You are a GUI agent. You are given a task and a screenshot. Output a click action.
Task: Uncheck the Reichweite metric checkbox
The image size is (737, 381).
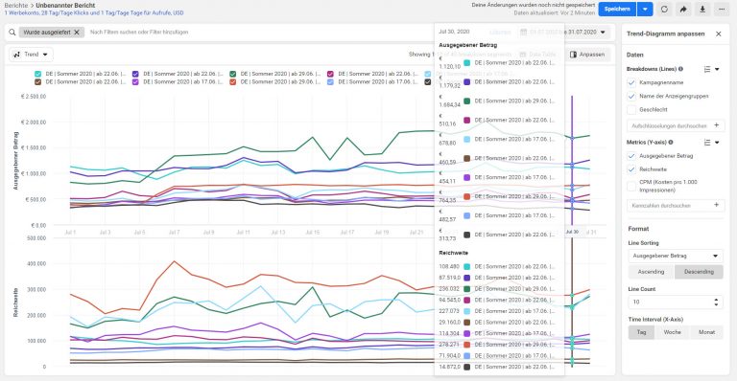pos(631,169)
